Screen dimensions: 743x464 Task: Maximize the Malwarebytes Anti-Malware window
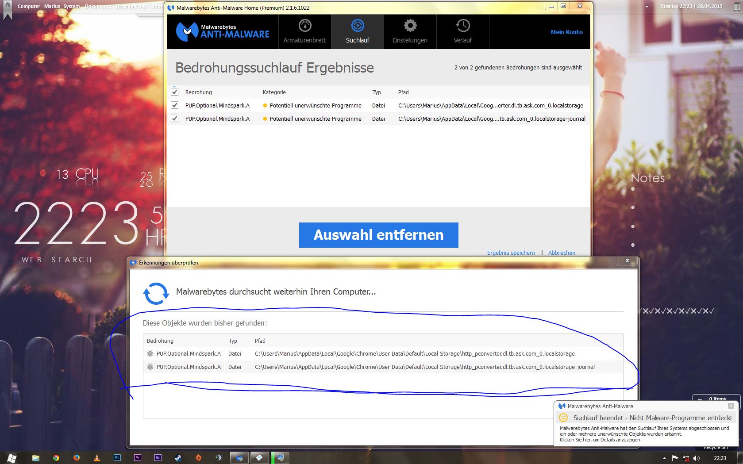(563, 6)
